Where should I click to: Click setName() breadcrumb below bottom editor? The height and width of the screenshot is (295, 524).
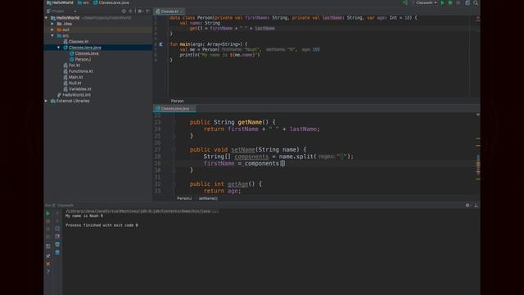(x=208, y=198)
